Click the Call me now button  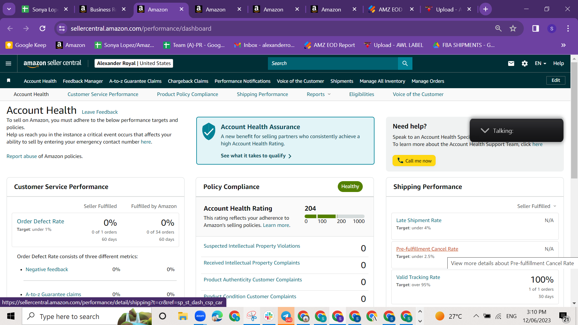pyautogui.click(x=414, y=161)
